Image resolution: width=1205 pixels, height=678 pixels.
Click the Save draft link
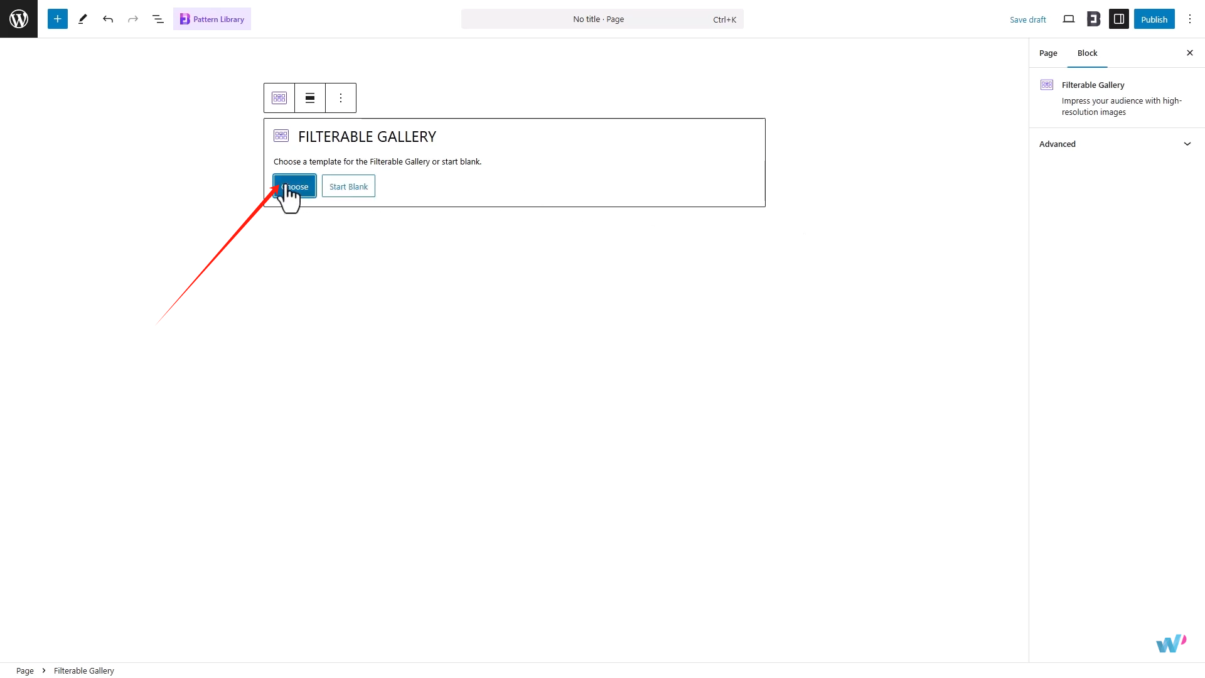[1027, 19]
